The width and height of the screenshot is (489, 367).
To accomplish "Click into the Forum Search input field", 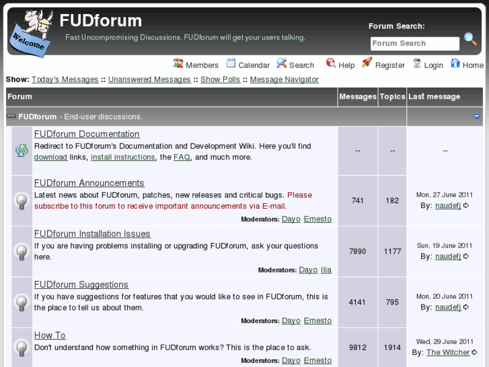I will tap(415, 43).
